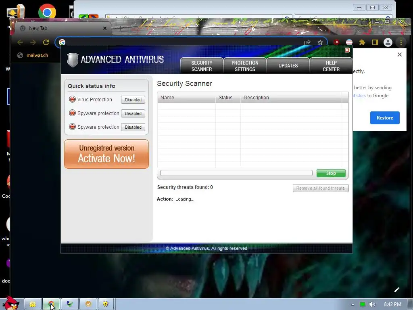
Task: Click the Restore button in Chrome popup
Action: pyautogui.click(x=385, y=118)
